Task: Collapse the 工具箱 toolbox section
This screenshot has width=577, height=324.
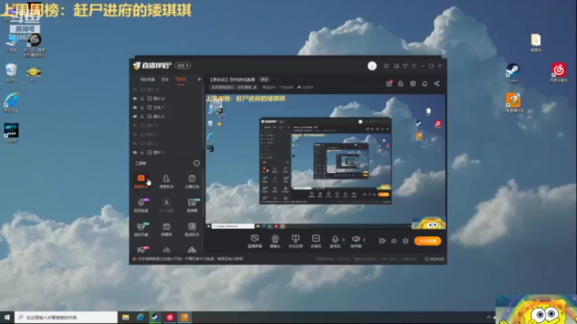Action: (x=196, y=163)
